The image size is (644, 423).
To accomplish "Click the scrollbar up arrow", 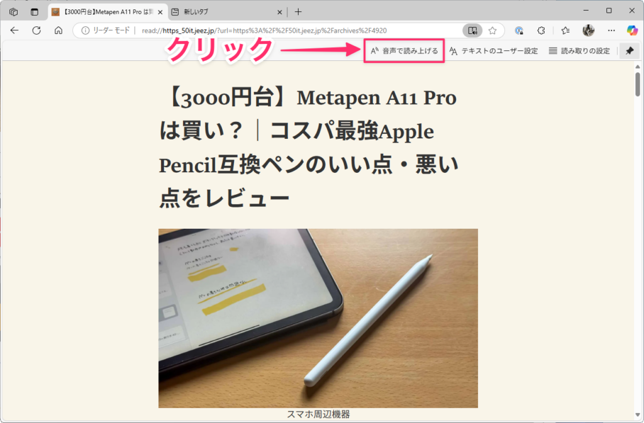I will coord(638,67).
